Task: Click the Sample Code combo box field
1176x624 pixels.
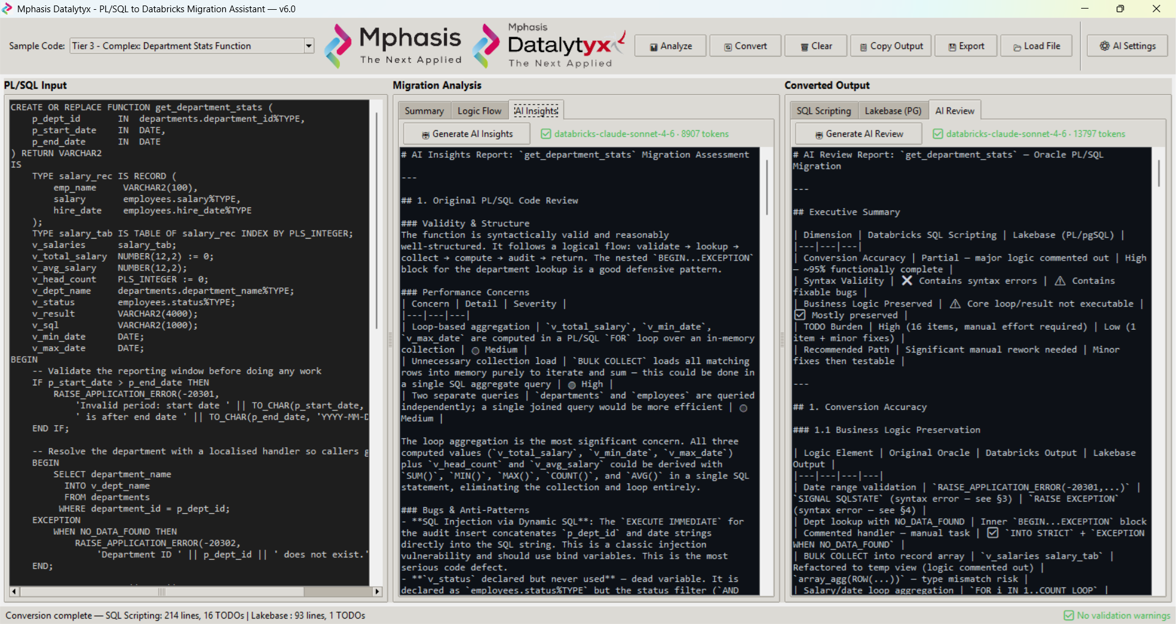Action: click(187, 46)
